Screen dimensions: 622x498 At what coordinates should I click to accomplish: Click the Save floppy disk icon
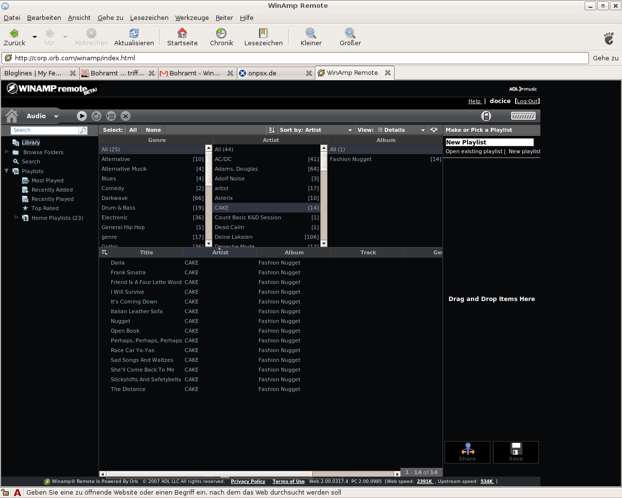coord(516,452)
